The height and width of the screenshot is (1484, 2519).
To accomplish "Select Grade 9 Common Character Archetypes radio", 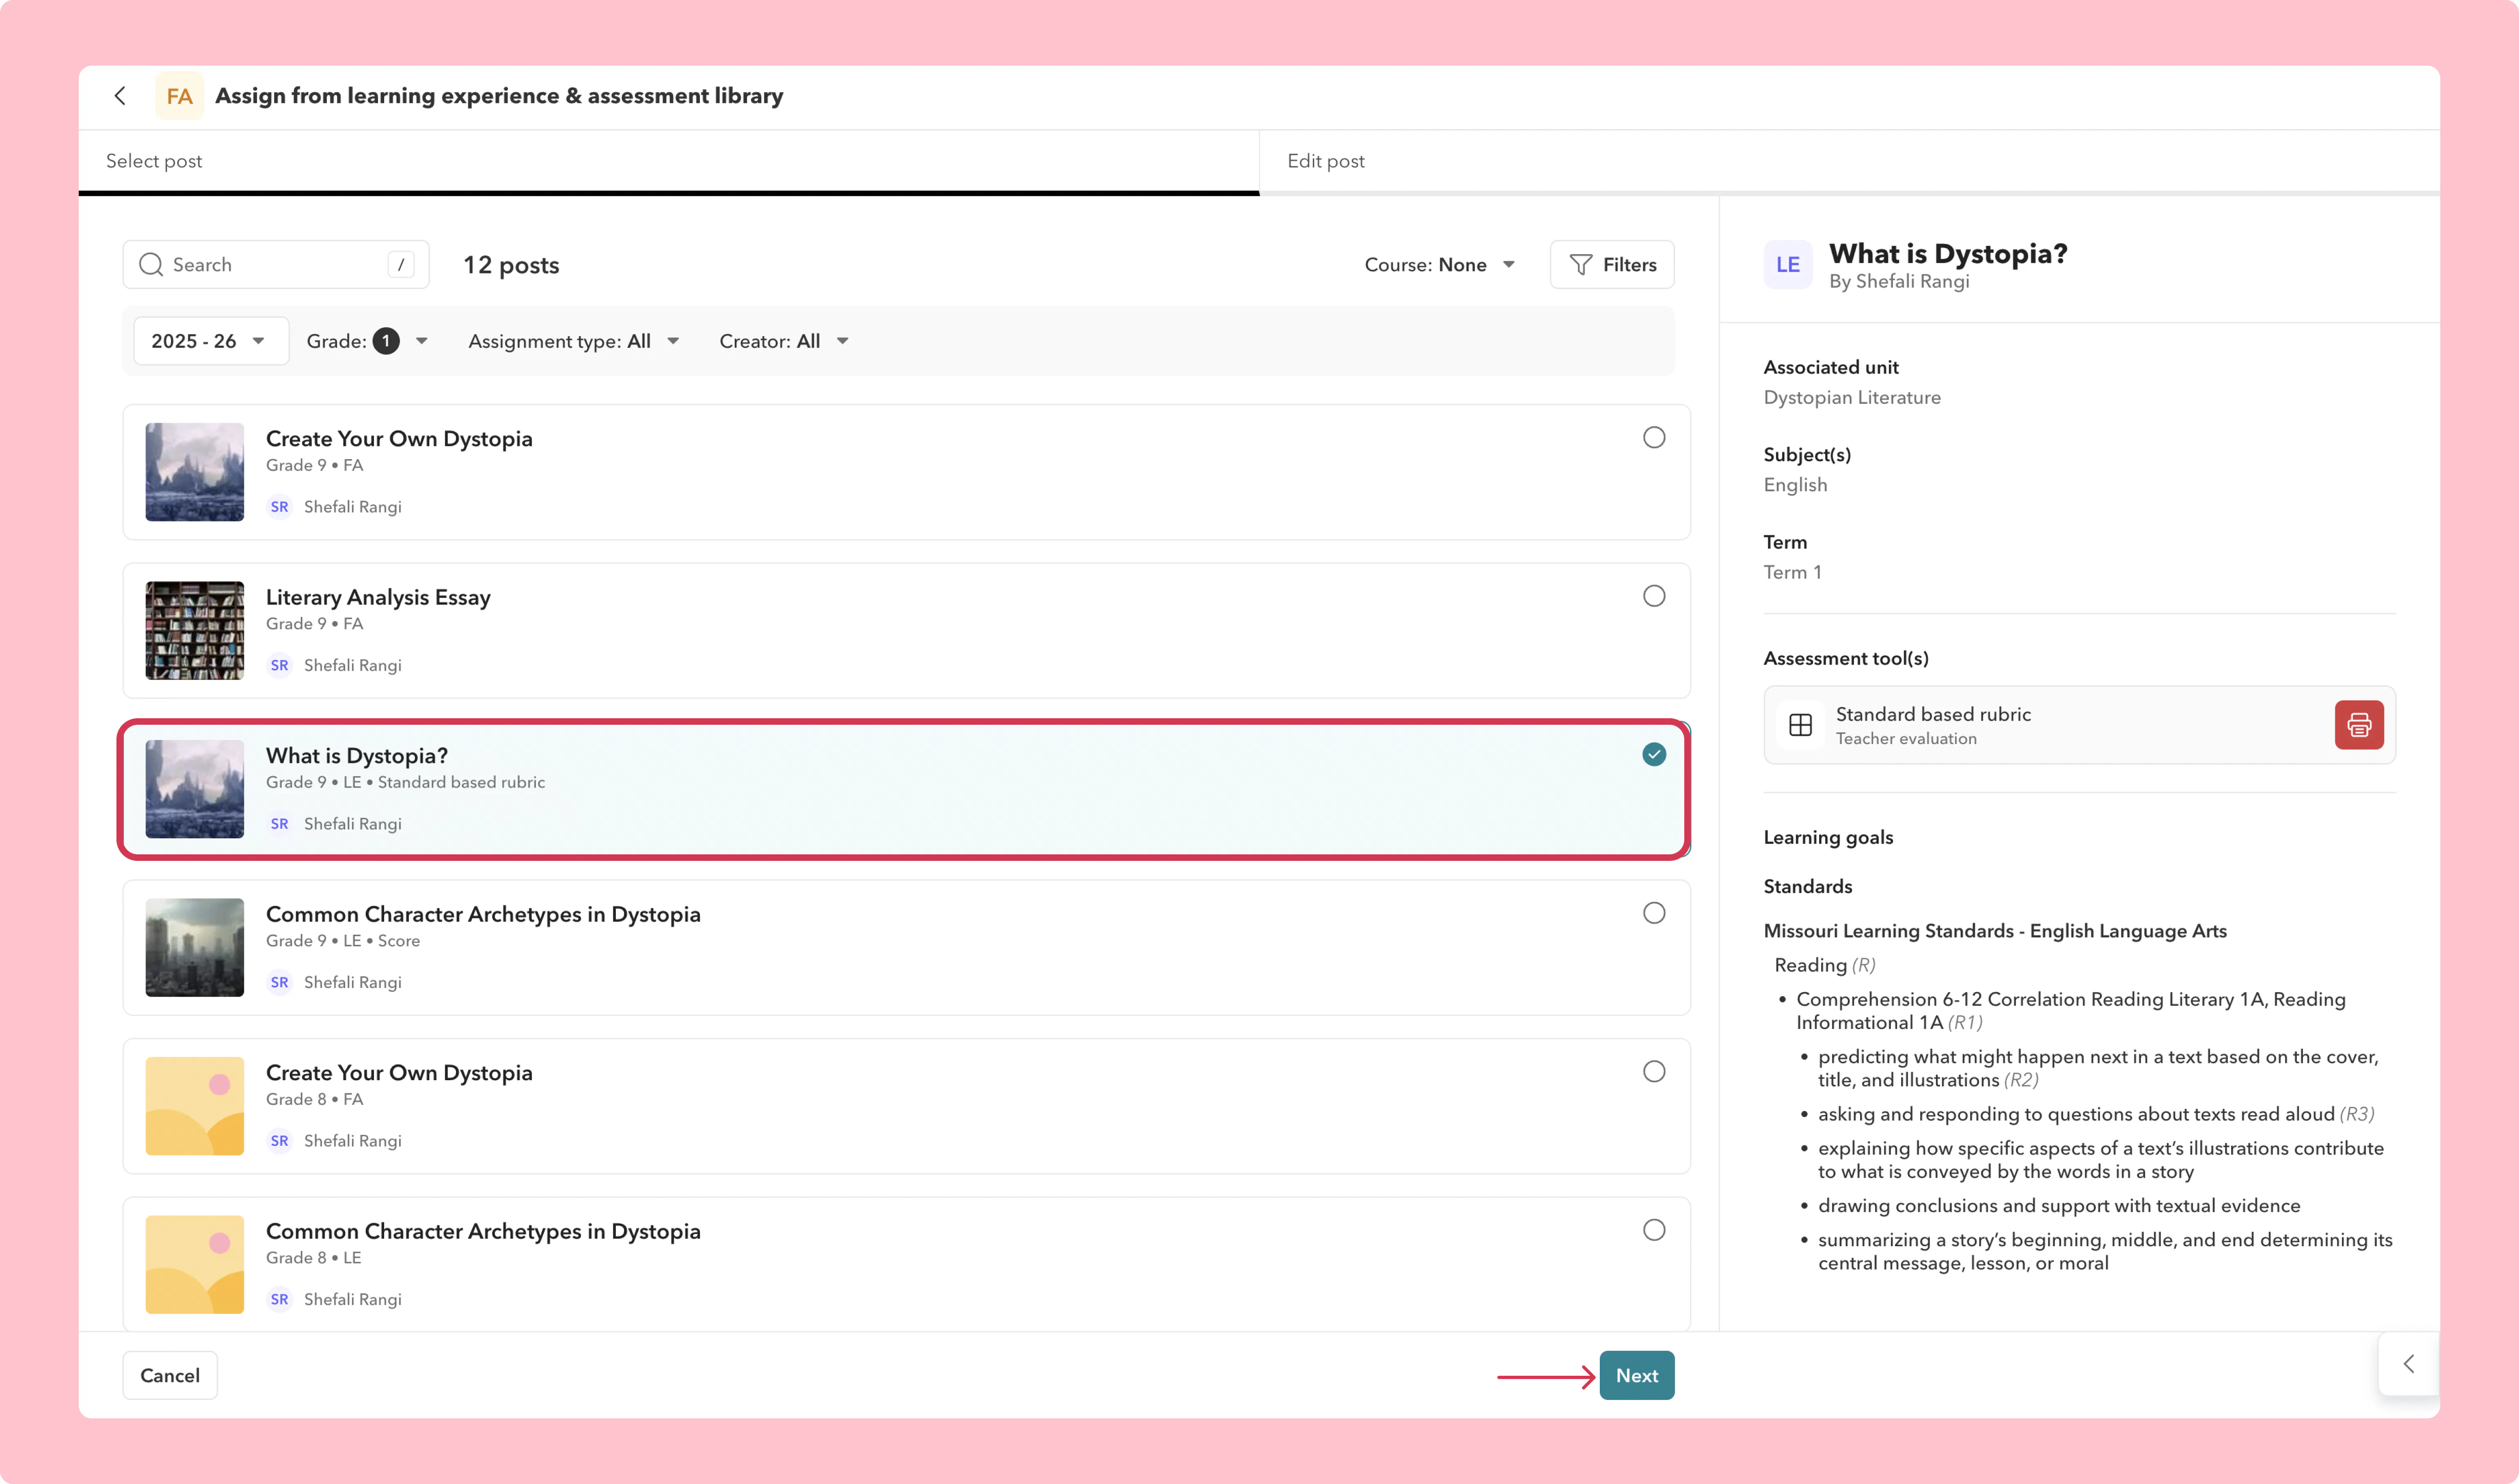I will pos(1654,913).
